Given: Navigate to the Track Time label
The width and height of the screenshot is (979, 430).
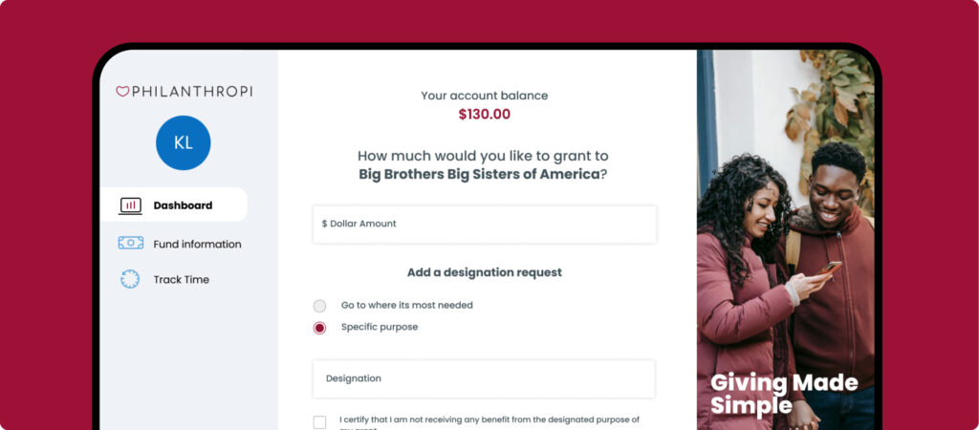Looking at the screenshot, I should [181, 280].
